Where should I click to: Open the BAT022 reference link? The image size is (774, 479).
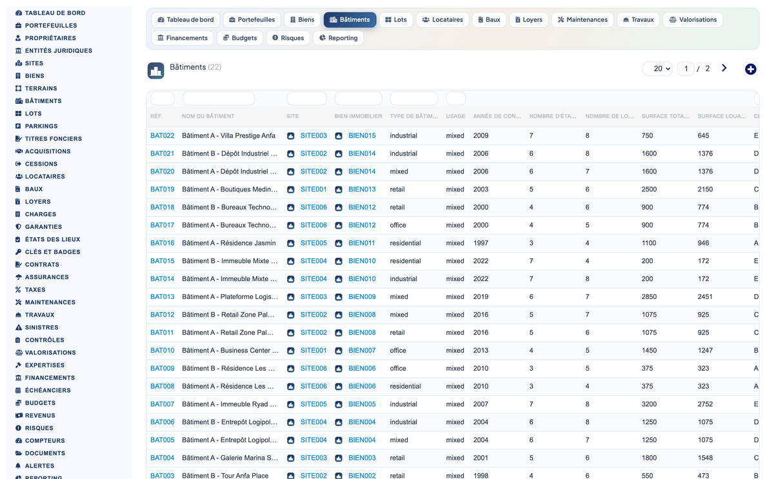pos(163,136)
